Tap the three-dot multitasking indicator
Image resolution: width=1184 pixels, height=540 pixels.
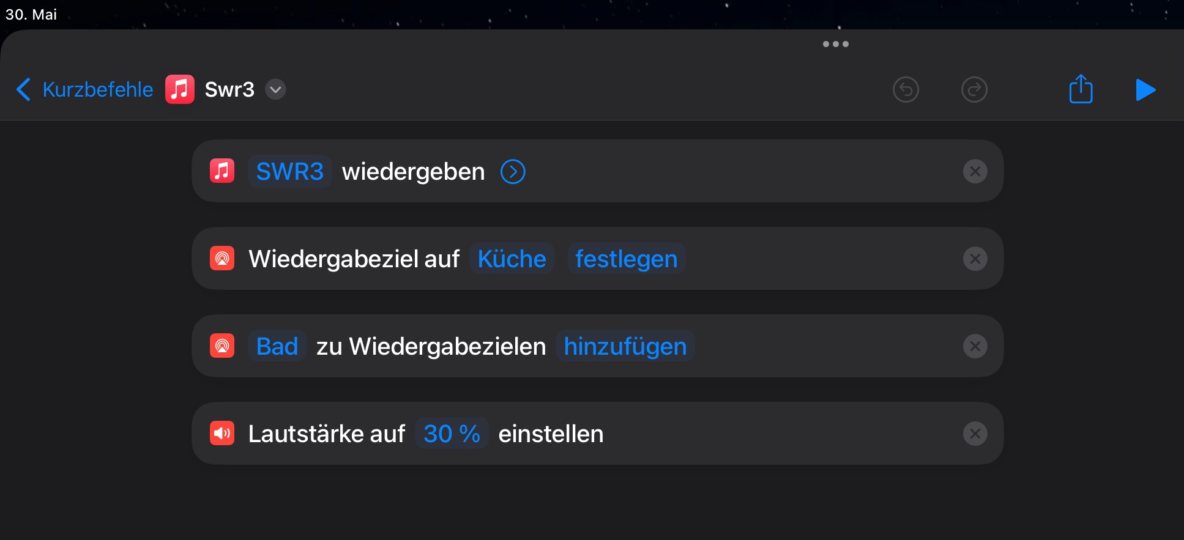[835, 44]
